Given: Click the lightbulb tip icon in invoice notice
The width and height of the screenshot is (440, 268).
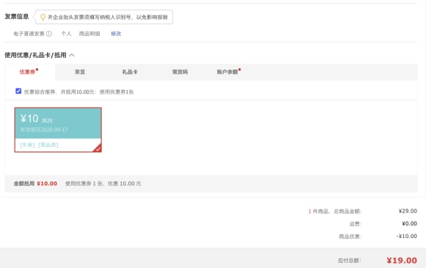Looking at the screenshot, I should [x=43, y=18].
